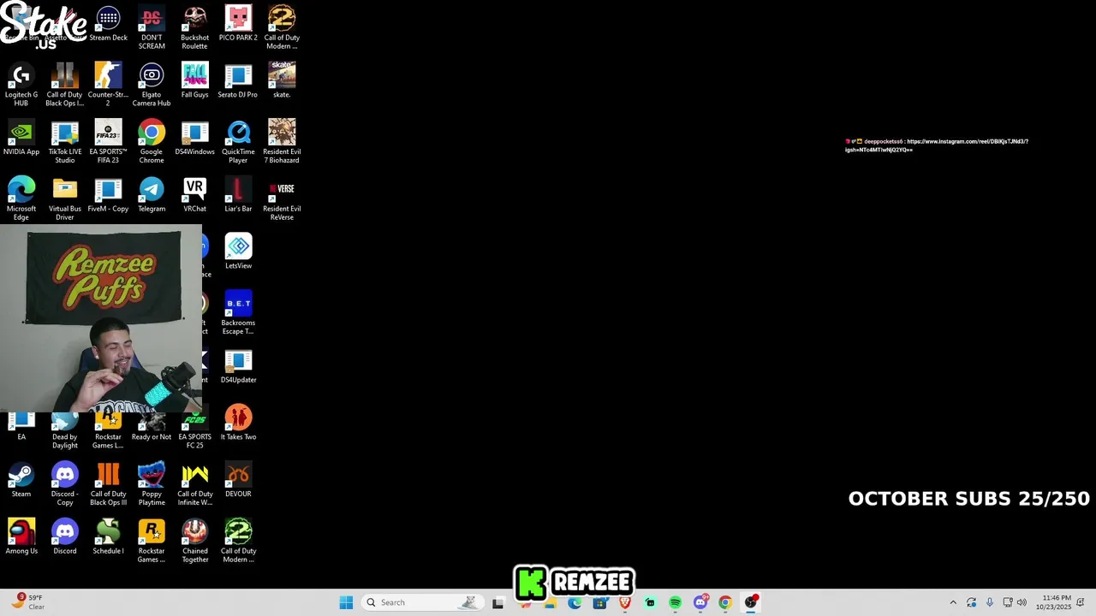Image resolution: width=1096 pixels, height=616 pixels.
Task: Open Microsoft Edge desktop shortcut
Action: tap(21, 198)
